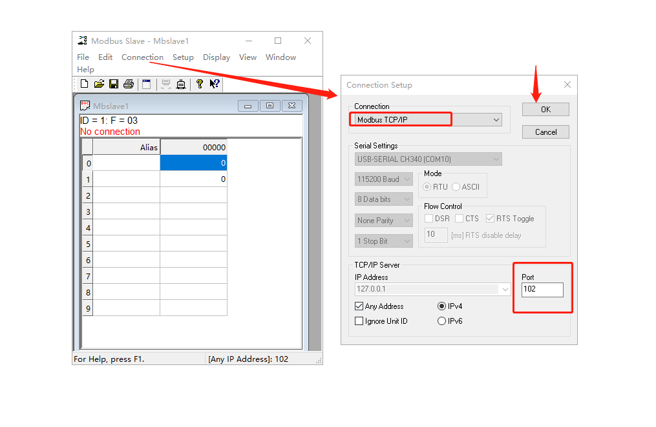Click the context help pointer icon
The image size is (656, 427).
215,84
